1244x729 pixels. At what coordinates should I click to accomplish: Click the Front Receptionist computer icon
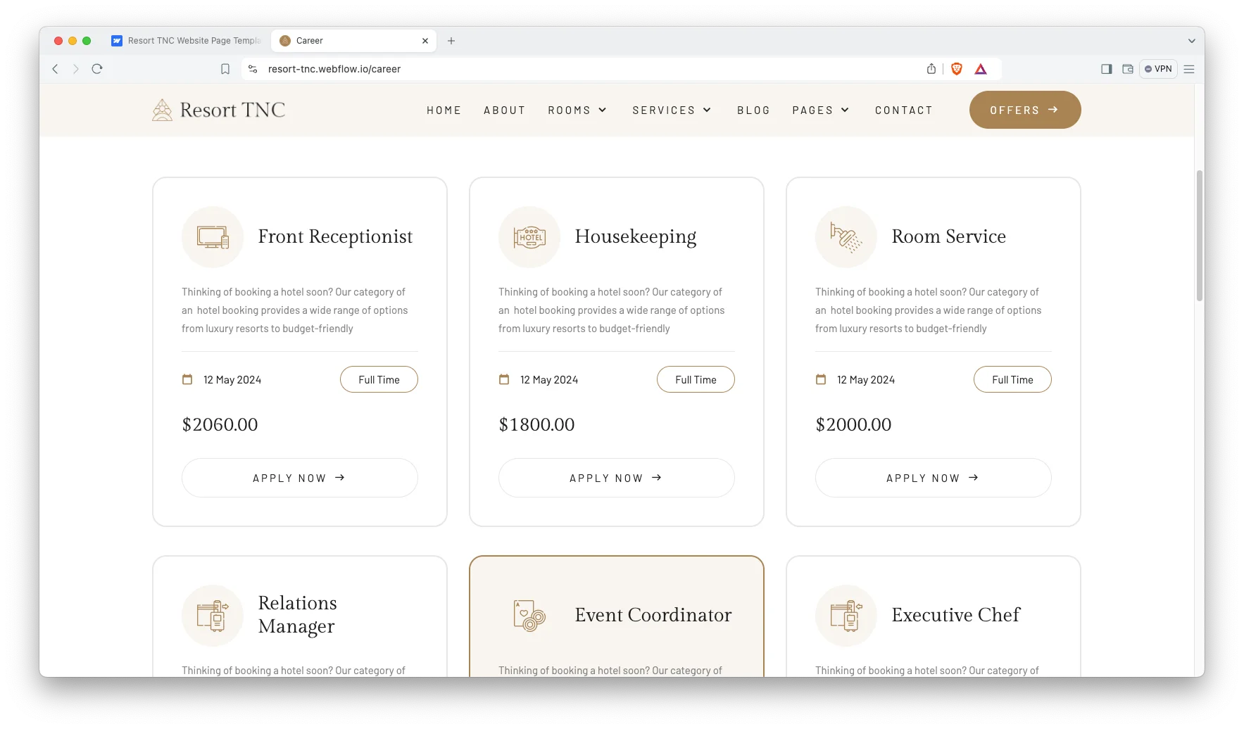[x=213, y=237]
